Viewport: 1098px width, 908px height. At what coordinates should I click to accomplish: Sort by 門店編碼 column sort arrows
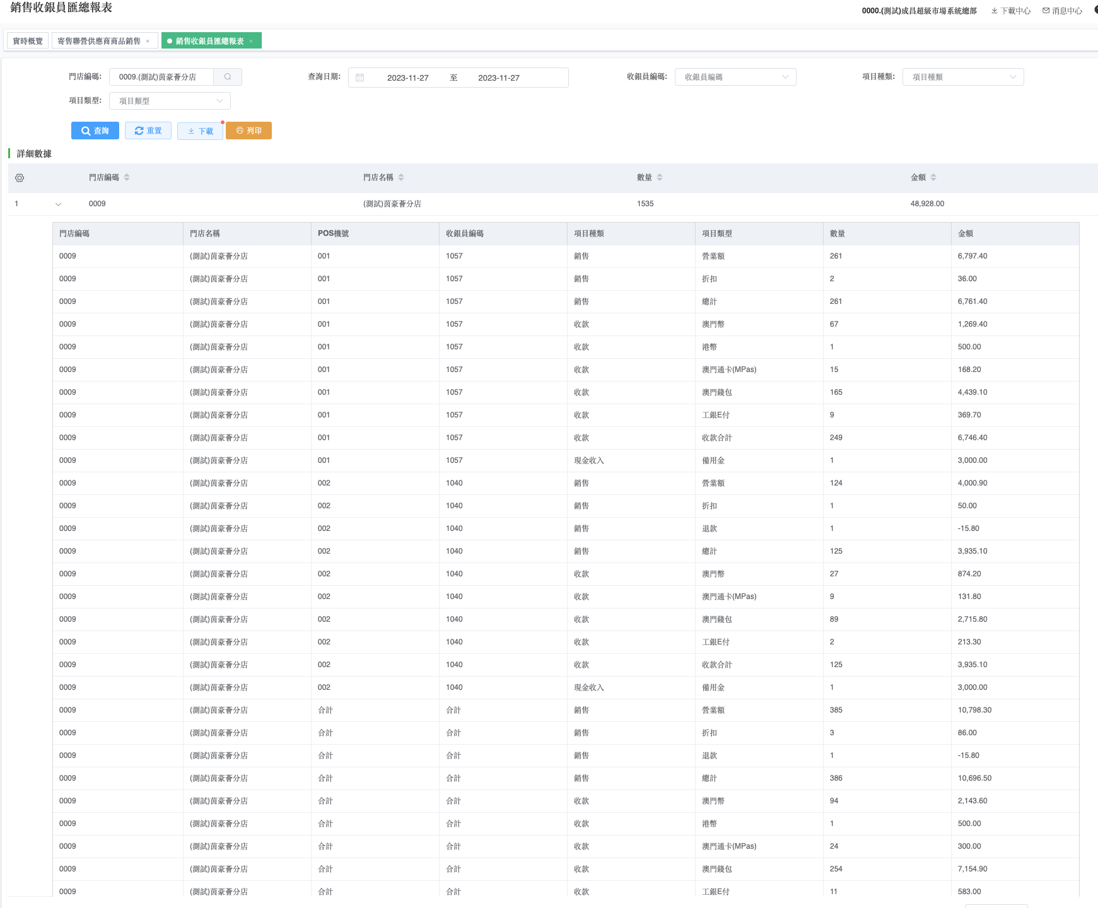coord(127,178)
